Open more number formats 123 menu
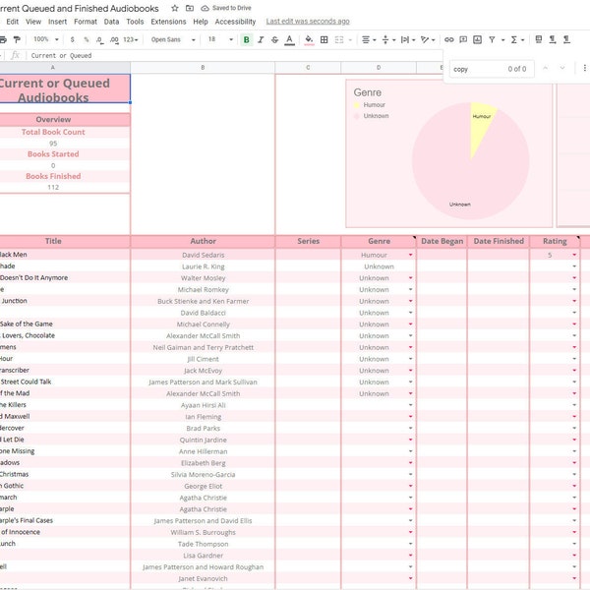The image size is (590, 590). point(131,39)
